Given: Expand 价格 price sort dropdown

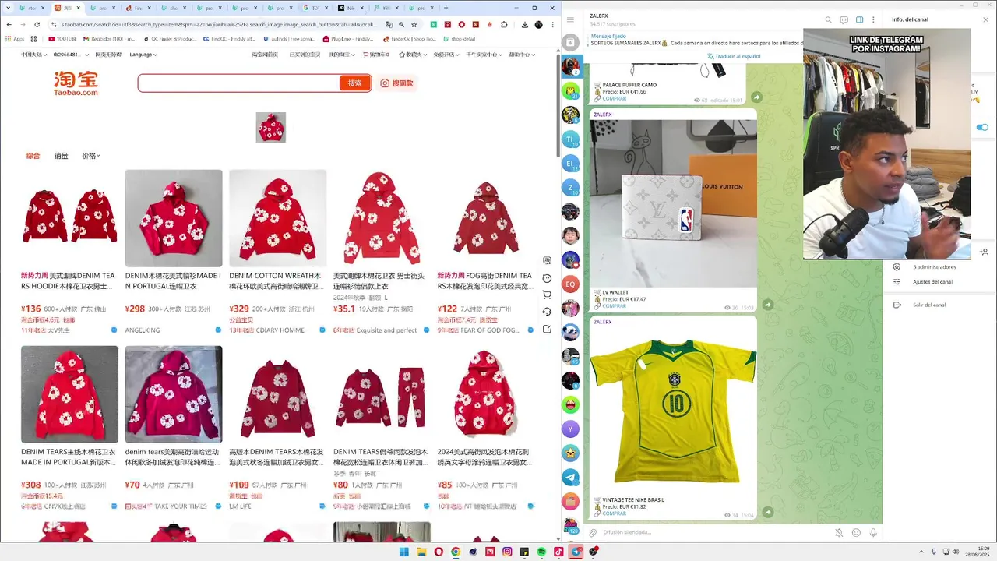Looking at the screenshot, I should point(91,156).
